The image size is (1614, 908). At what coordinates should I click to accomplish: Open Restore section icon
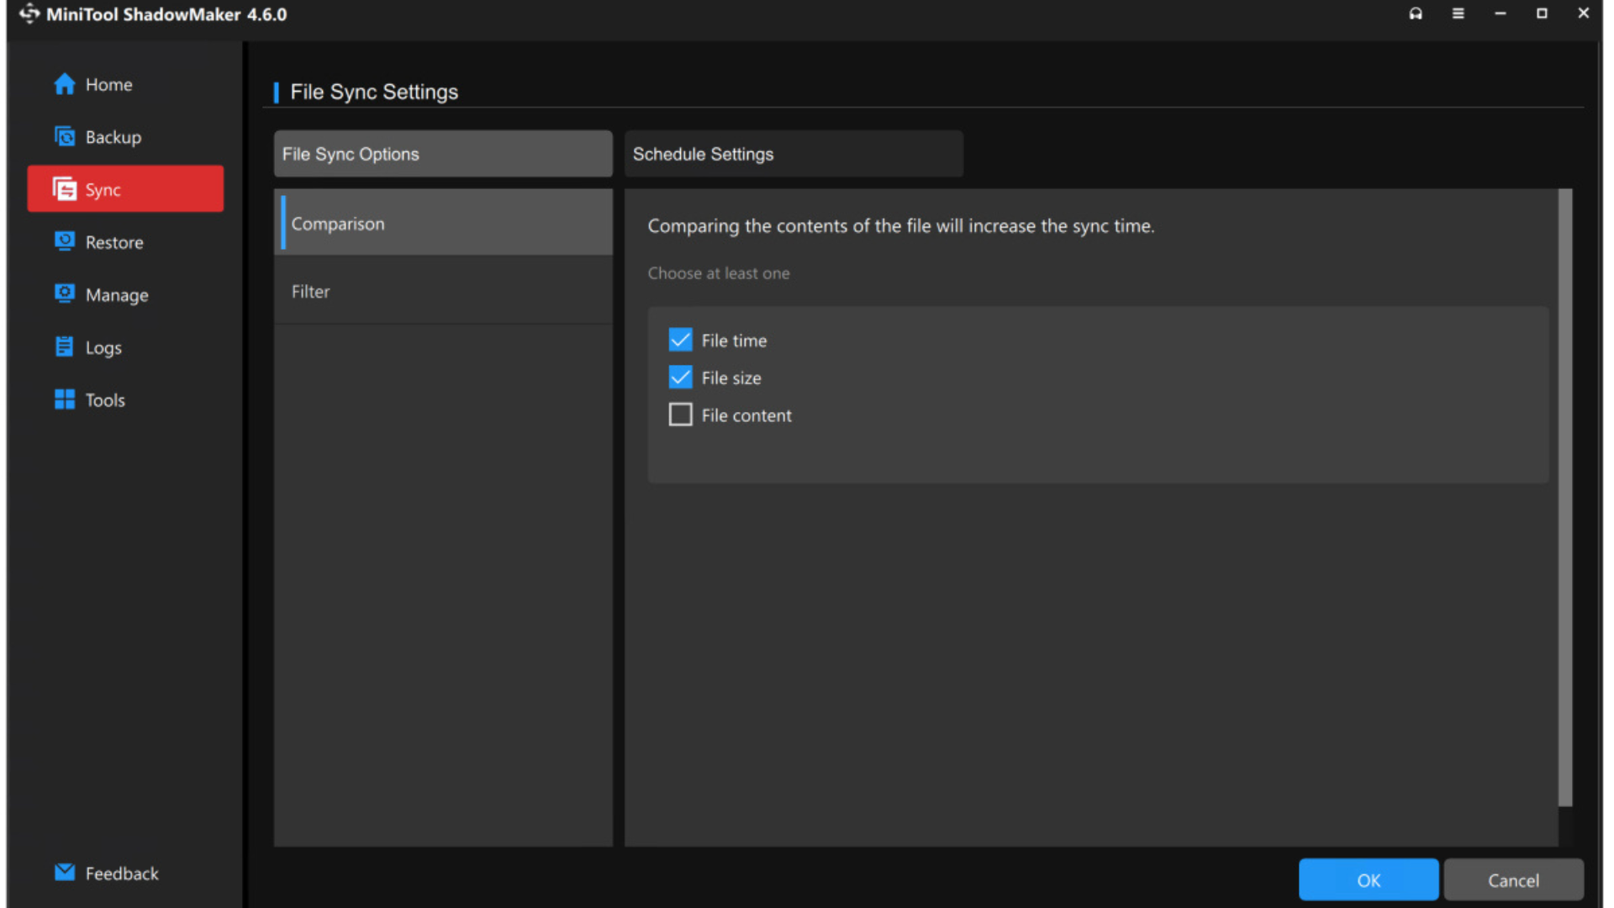point(65,241)
